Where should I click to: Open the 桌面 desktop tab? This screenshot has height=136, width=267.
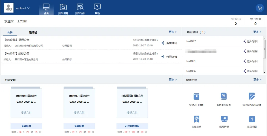pos(46,9)
